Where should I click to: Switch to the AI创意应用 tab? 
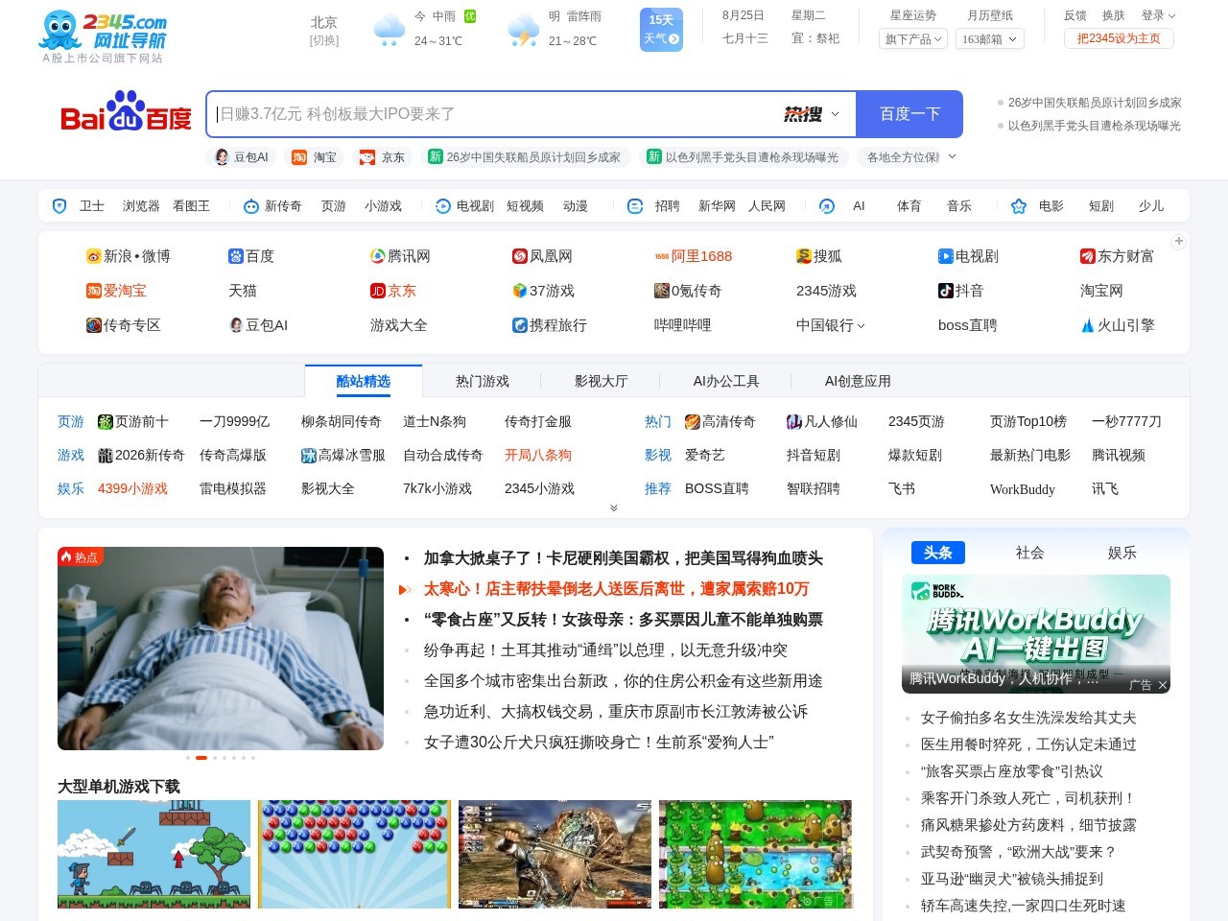tap(858, 381)
